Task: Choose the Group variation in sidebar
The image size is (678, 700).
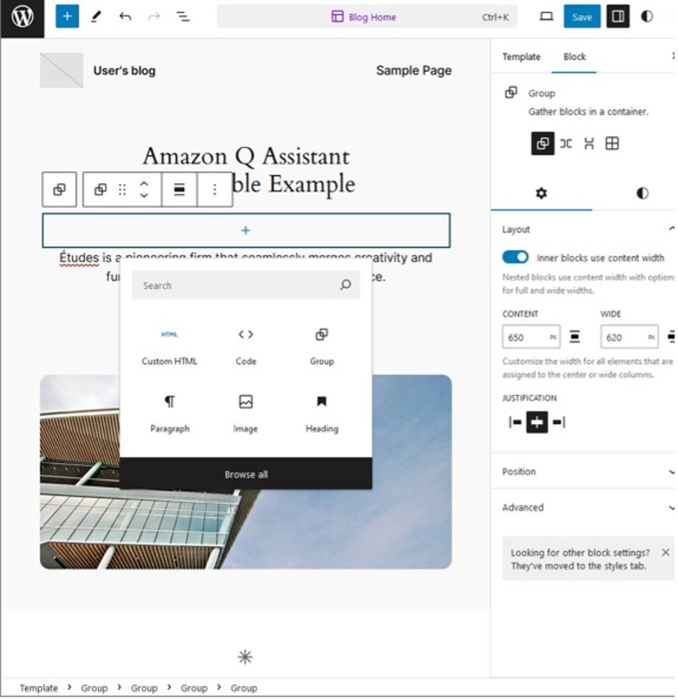Action: 543,143
